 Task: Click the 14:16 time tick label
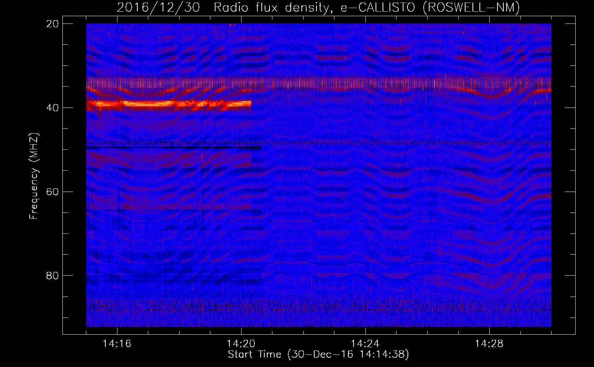click(x=117, y=344)
